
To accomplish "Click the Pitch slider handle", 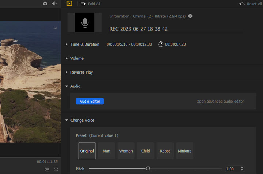I will pyautogui.click(x=148, y=169).
